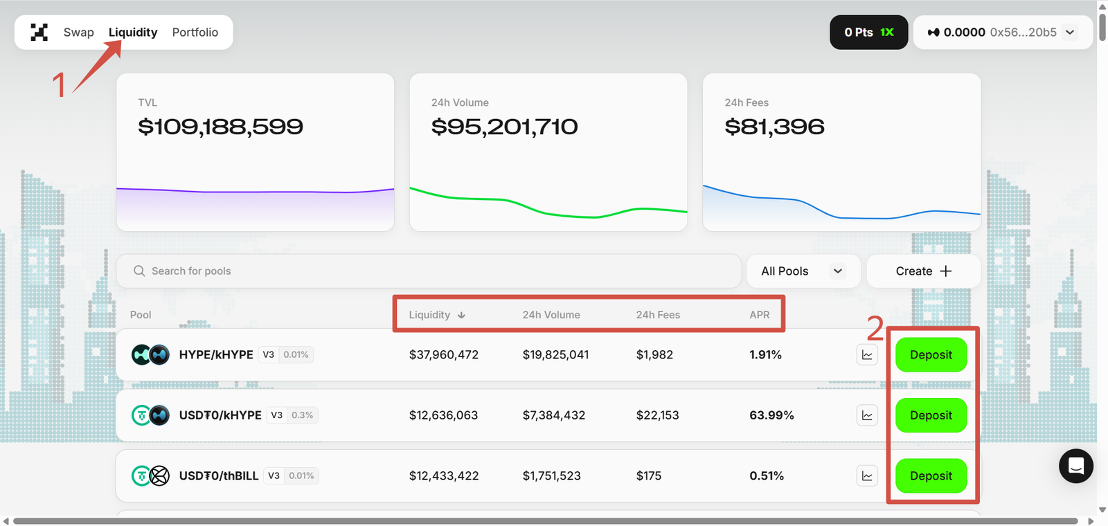Screen dimensions: 1108x526
Task: Sort pools by 24h Volume
Action: click(551, 315)
